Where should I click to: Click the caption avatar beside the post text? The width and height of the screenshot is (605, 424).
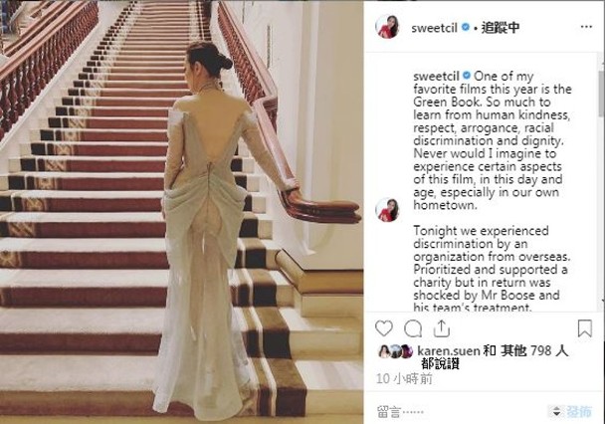tap(387, 209)
